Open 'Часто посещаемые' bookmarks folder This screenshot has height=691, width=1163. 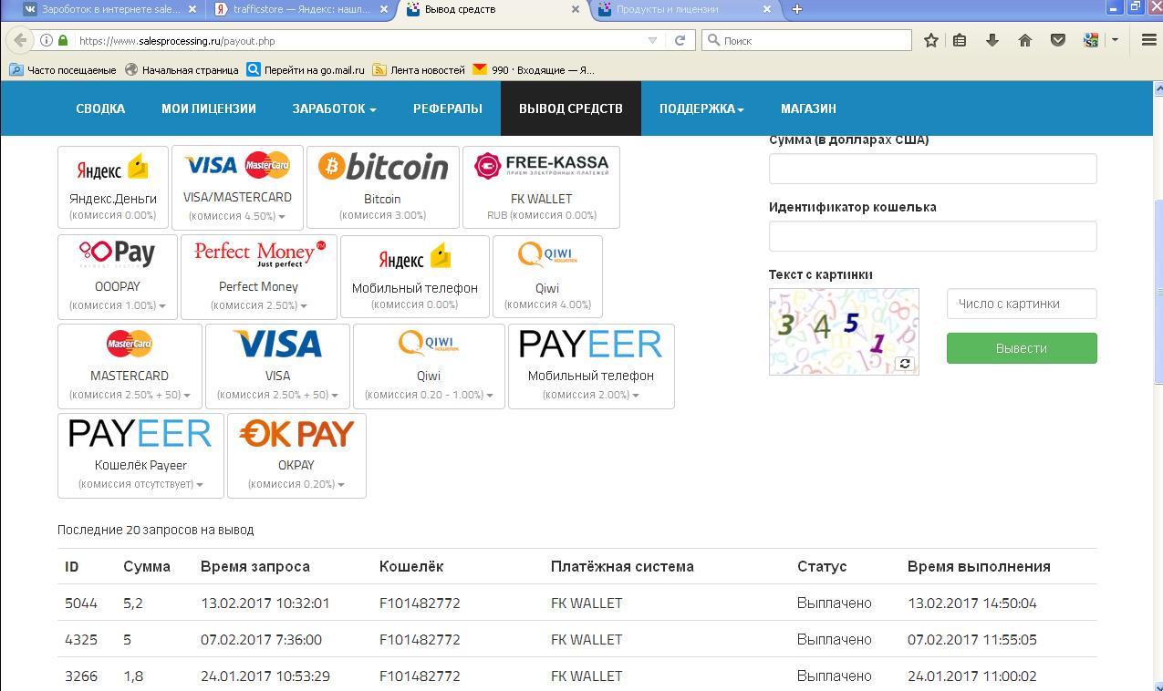63,70
